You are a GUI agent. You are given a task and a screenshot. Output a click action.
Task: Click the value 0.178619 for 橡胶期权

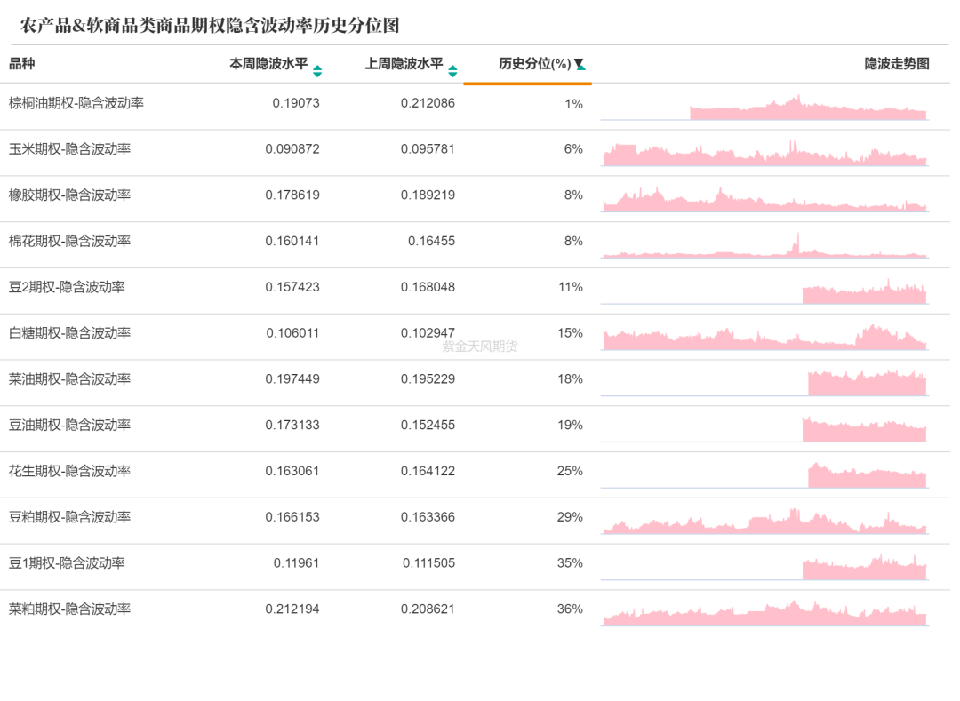(x=292, y=195)
